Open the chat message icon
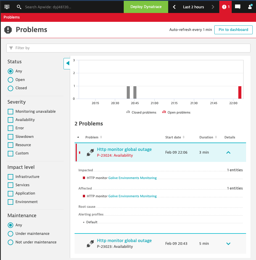Screen dimensions: 256x260 pyautogui.click(x=237, y=7)
